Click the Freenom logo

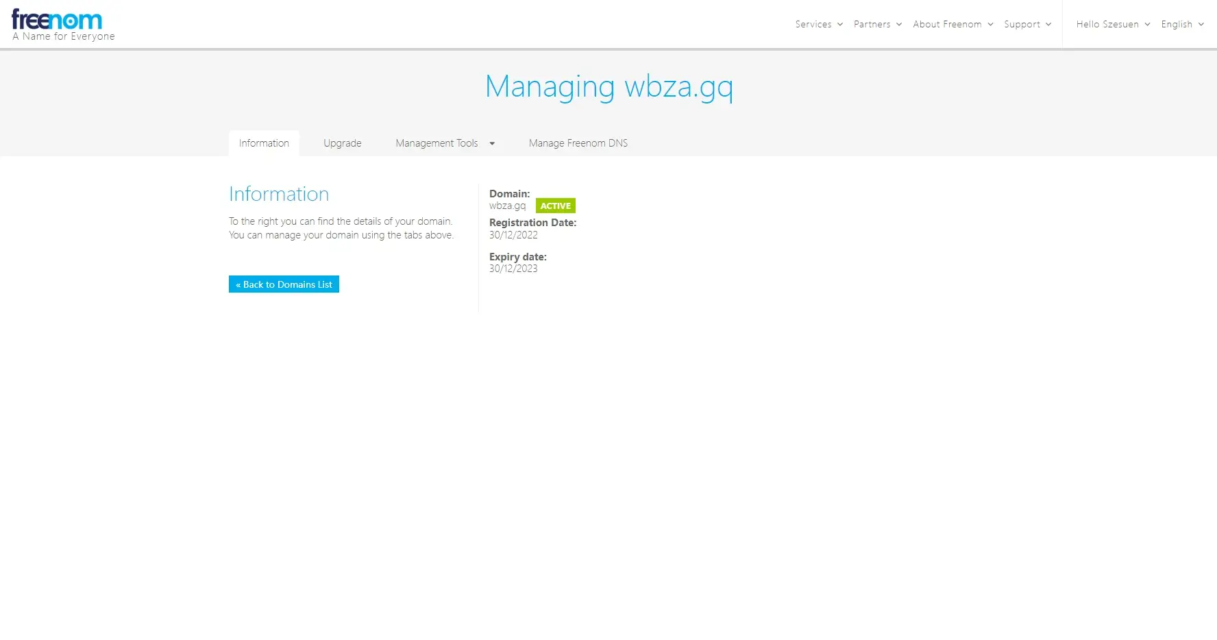(x=58, y=21)
